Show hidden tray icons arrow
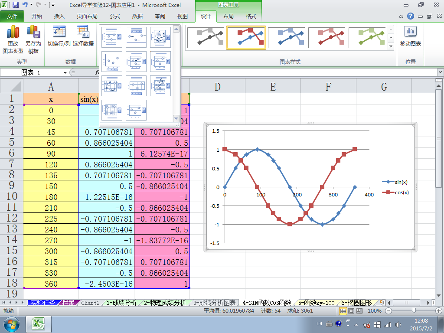The height and width of the screenshot is (333, 444). (356, 325)
